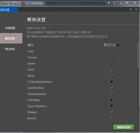
Task: Click the left-right arrows title bar icon
Action: coord(109,3)
